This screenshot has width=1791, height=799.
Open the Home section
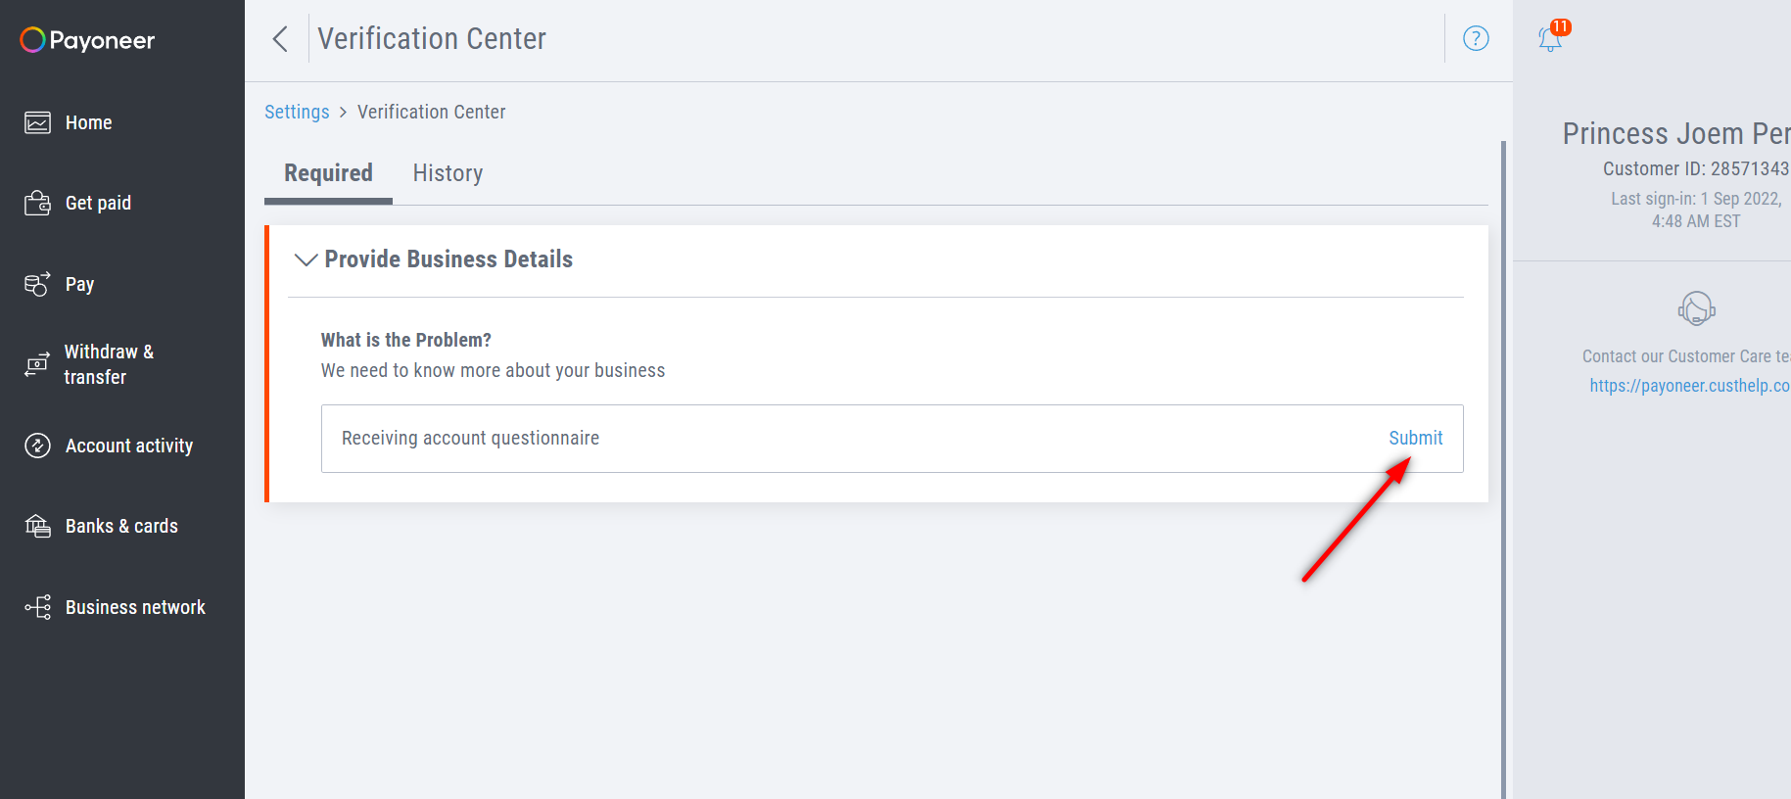[x=88, y=122]
